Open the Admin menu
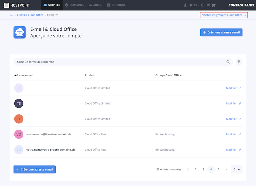Screen dimensions: 256x186 95,5
